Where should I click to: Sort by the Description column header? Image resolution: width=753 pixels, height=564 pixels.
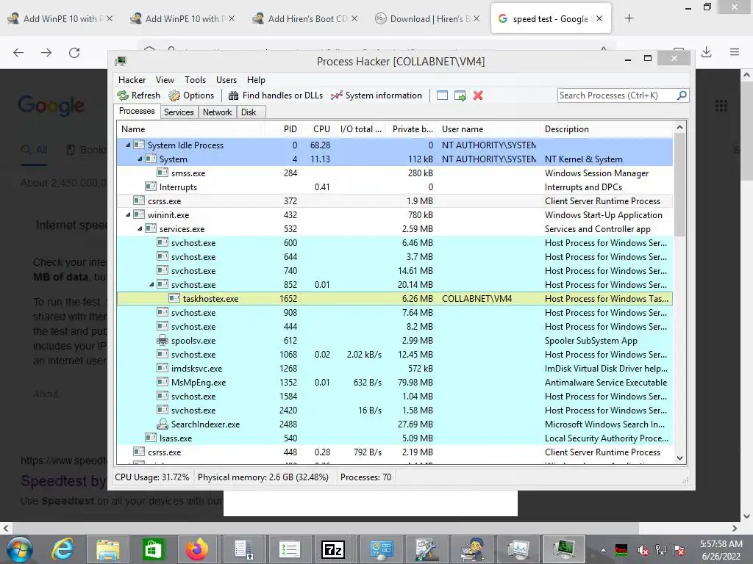[x=607, y=129]
